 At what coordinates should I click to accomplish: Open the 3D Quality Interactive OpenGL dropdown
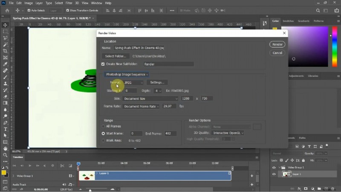click(x=228, y=133)
